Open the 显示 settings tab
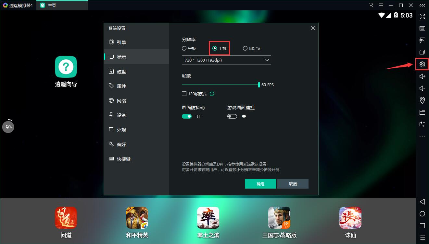The height and width of the screenshot is (244, 429). pos(136,57)
